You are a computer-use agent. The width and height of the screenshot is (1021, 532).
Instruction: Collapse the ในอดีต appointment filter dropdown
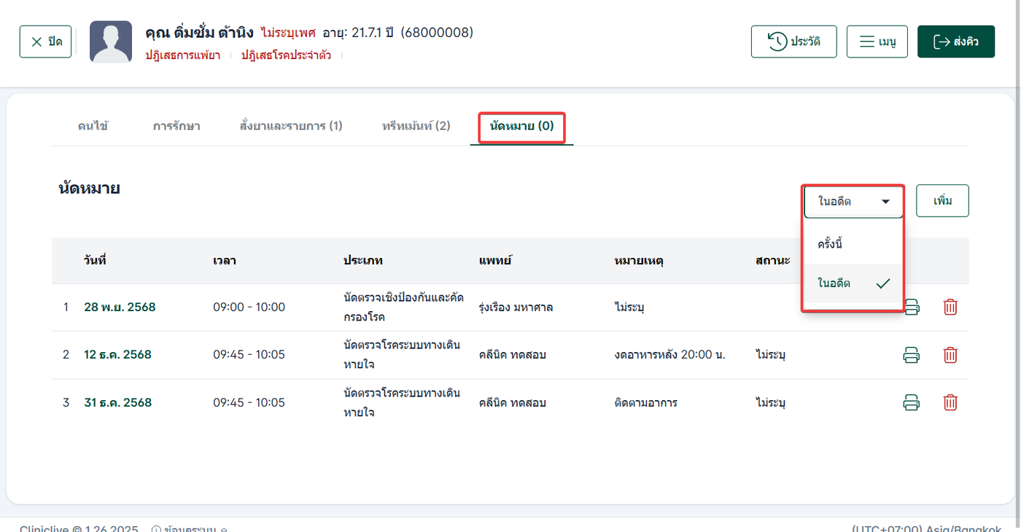tap(853, 201)
